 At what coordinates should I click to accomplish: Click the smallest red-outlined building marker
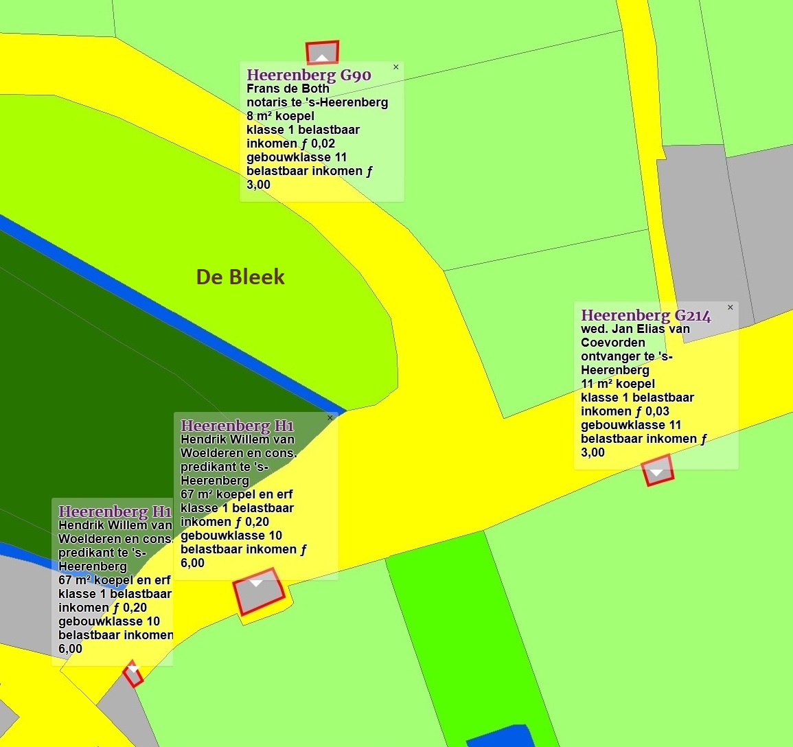133,674
